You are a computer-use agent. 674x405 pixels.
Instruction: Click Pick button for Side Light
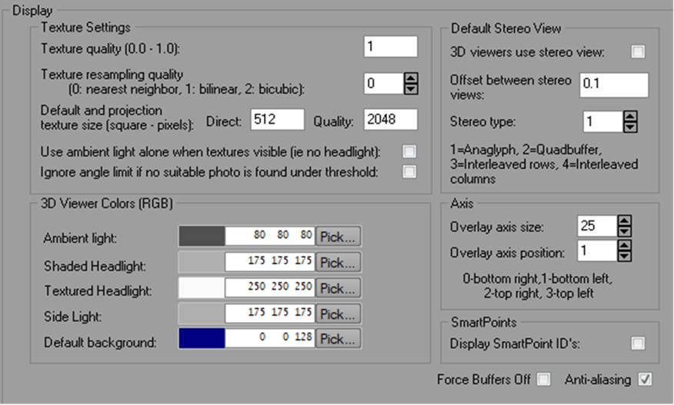[338, 314]
